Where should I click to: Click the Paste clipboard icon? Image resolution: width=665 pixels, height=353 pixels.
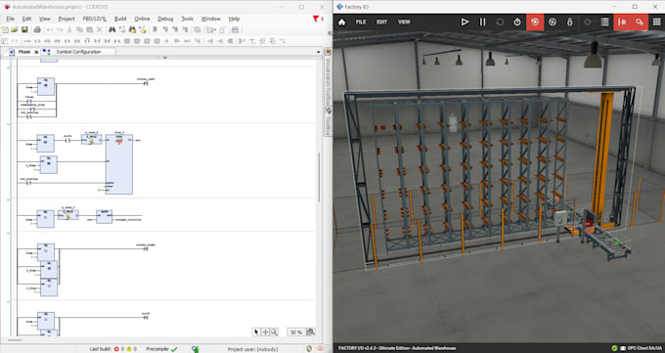pyautogui.click(x=90, y=29)
